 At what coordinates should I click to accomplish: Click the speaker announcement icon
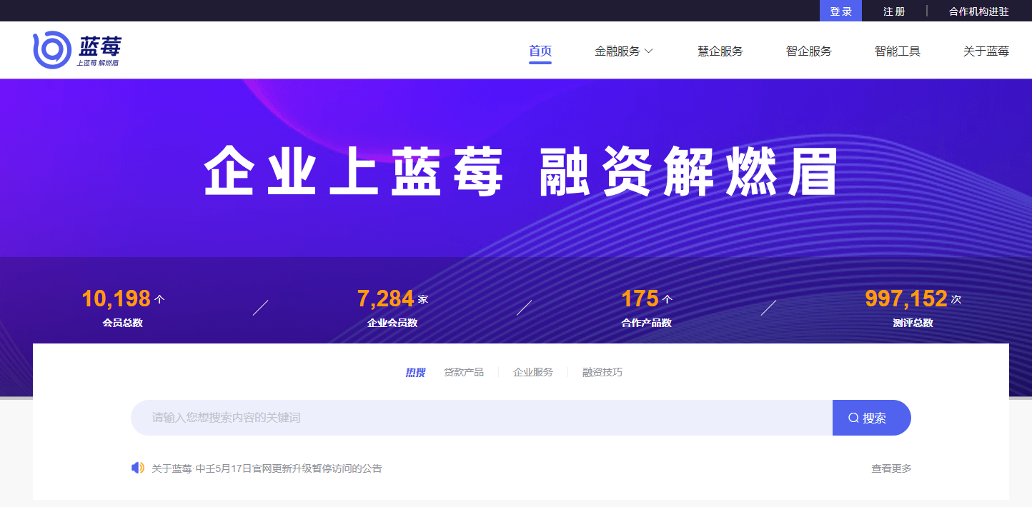pyautogui.click(x=138, y=468)
